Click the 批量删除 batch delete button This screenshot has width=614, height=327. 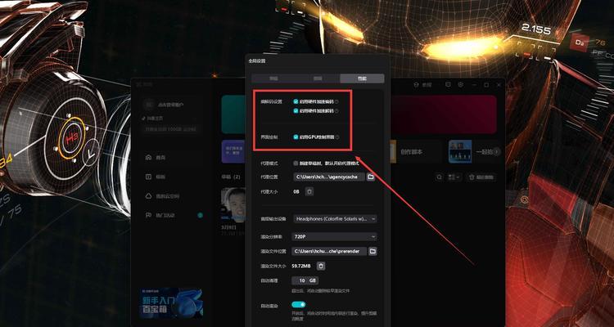tap(481, 177)
